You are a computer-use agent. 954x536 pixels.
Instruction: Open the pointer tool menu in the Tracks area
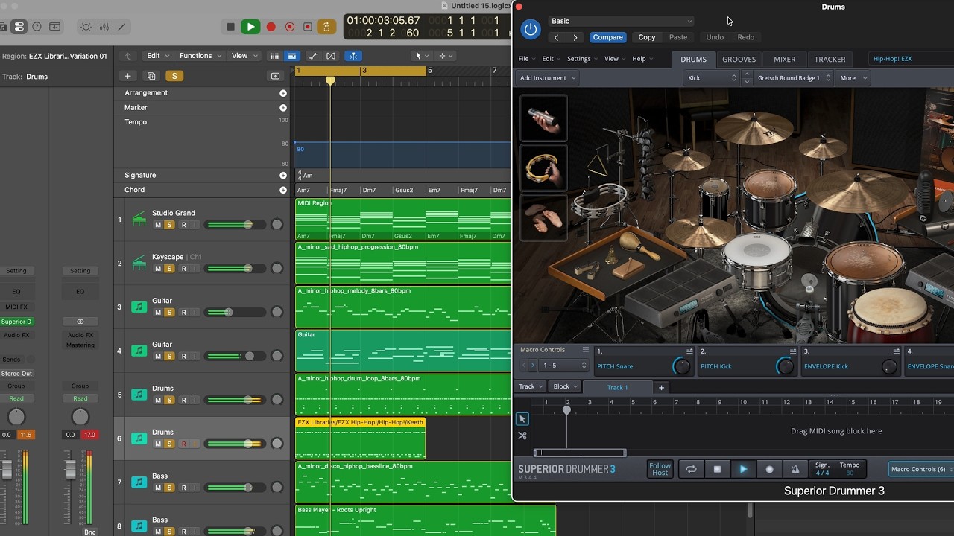tap(422, 56)
